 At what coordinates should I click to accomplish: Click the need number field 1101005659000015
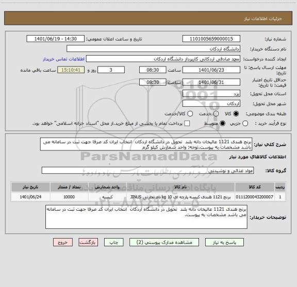(x=211, y=39)
